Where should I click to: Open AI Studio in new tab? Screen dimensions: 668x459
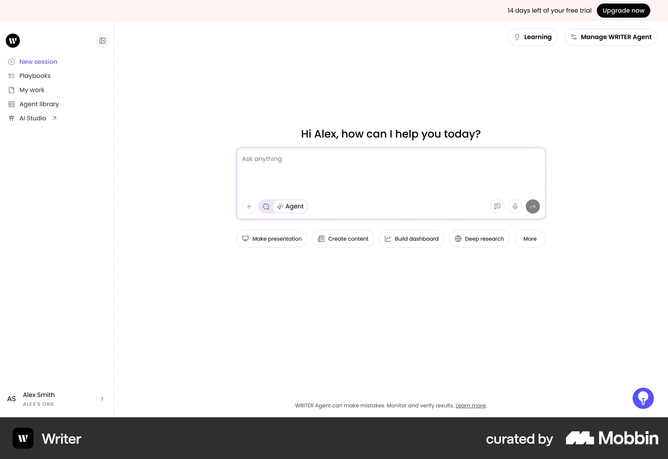pos(32,118)
